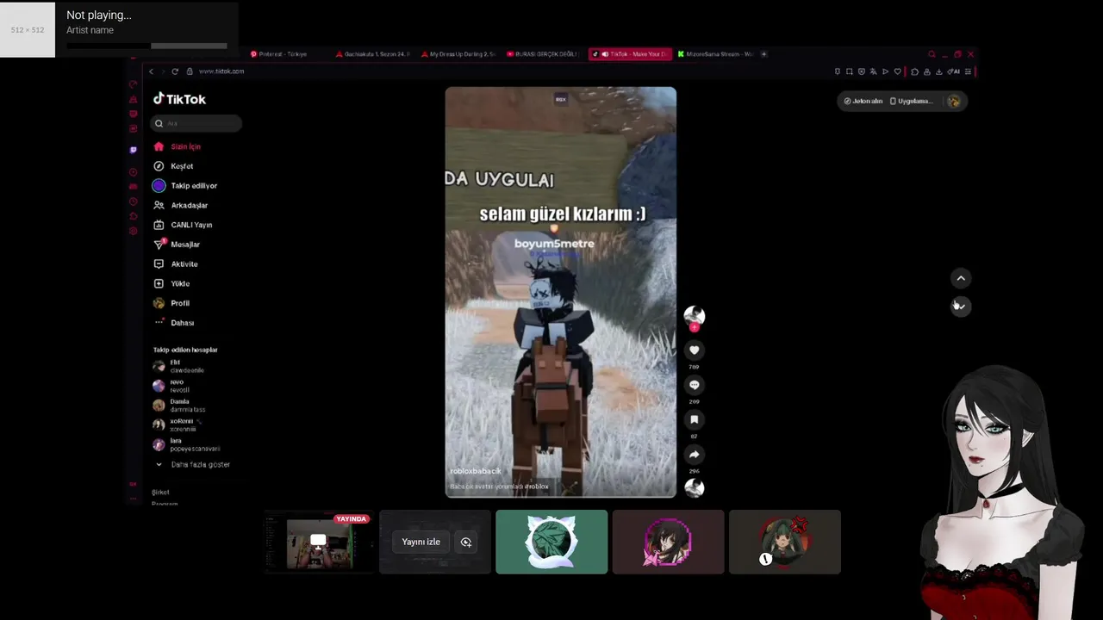Open the Yükle upload page

171,283
